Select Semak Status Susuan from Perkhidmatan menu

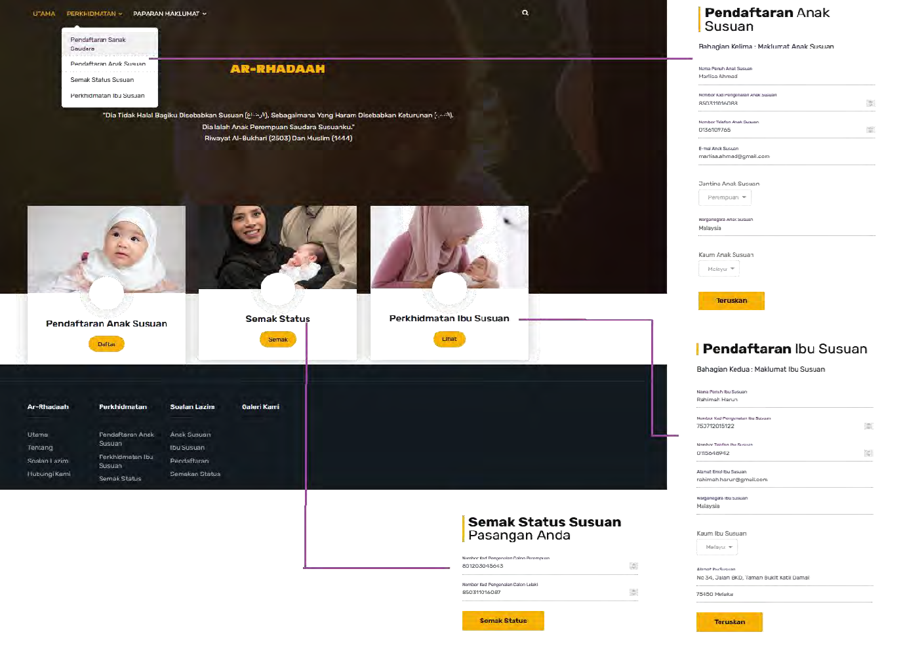(102, 80)
